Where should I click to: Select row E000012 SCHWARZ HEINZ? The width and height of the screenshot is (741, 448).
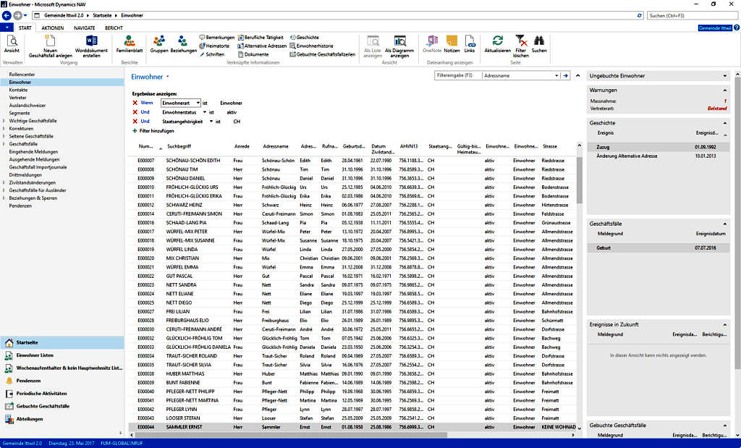point(352,205)
